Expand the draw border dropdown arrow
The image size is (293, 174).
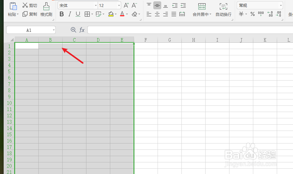coord(104,14)
